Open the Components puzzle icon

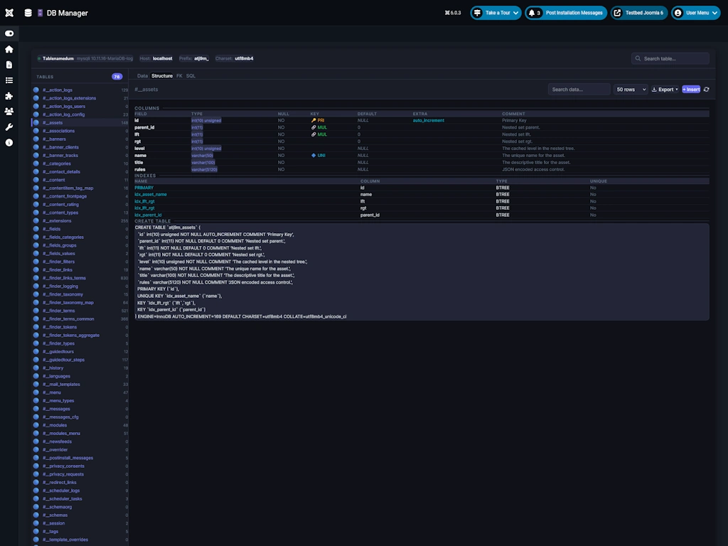coord(9,96)
